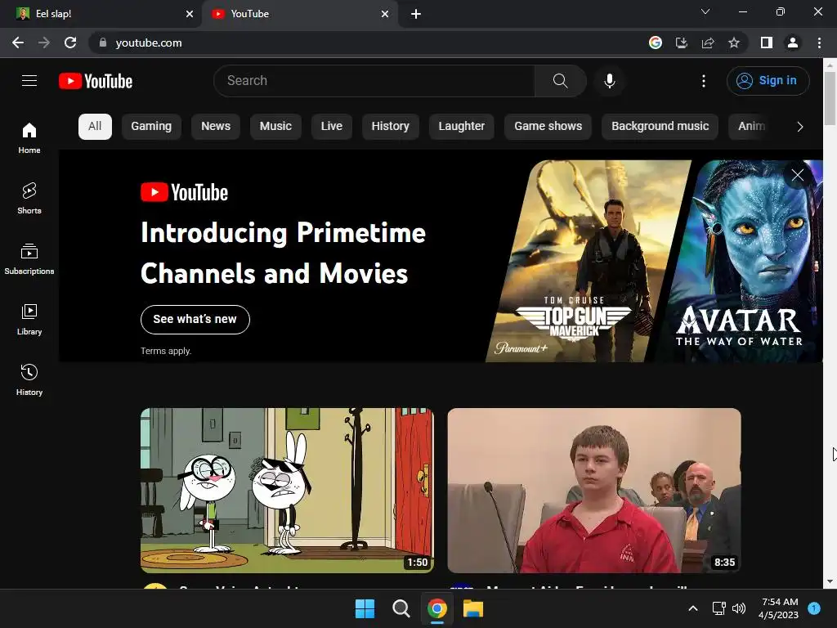This screenshot has width=837, height=628.
Task: Select the History category chip
Action: coord(390,127)
